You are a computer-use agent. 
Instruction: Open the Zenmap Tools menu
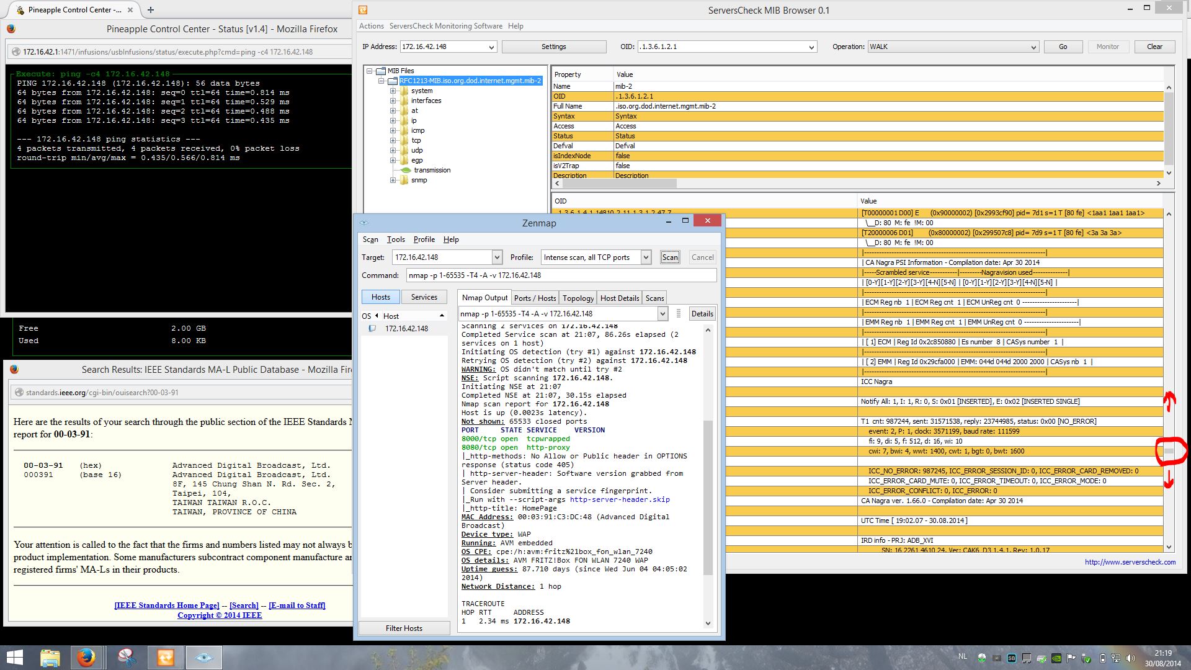396,239
